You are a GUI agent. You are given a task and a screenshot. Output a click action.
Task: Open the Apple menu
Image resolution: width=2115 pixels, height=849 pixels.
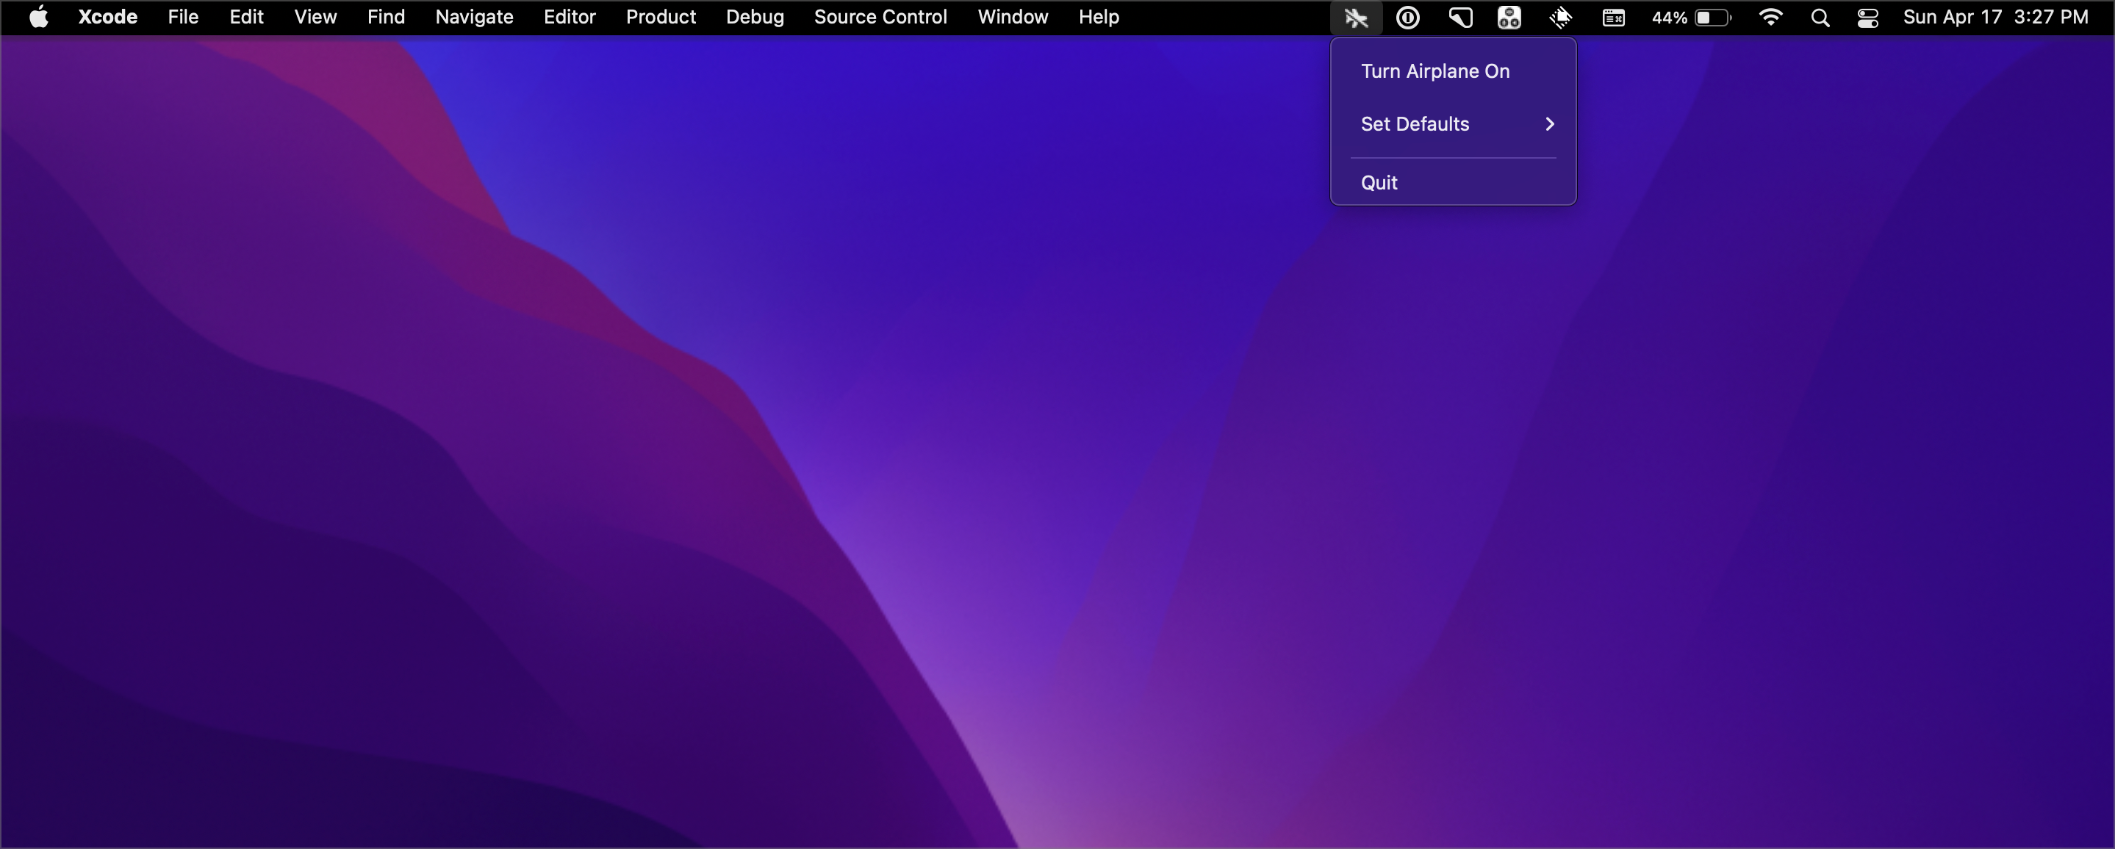click(x=39, y=17)
